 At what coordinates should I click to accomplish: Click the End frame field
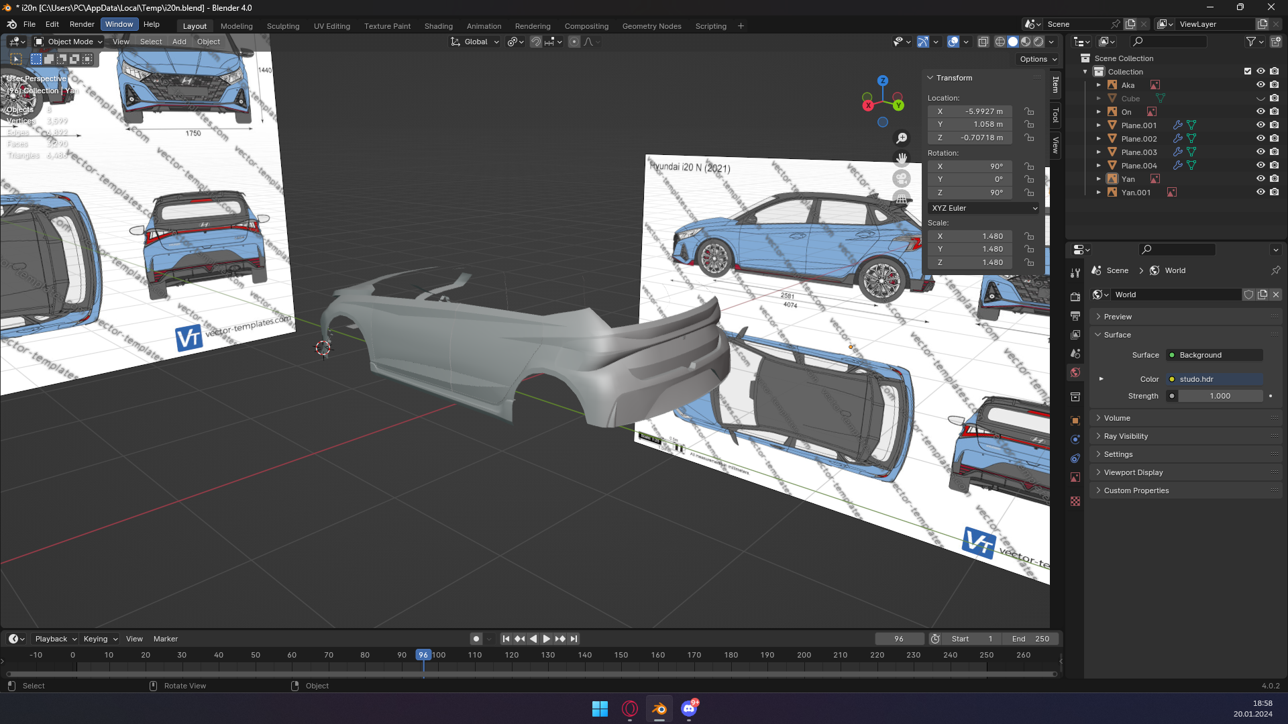click(x=1032, y=639)
